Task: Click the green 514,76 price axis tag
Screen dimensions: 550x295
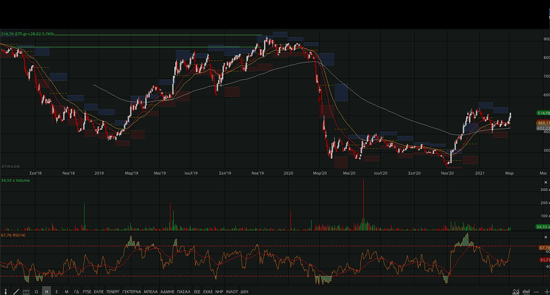Action: (x=542, y=113)
